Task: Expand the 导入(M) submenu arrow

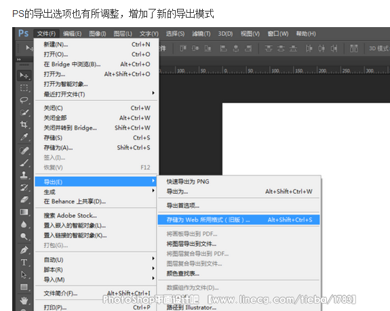Action: [153, 278]
